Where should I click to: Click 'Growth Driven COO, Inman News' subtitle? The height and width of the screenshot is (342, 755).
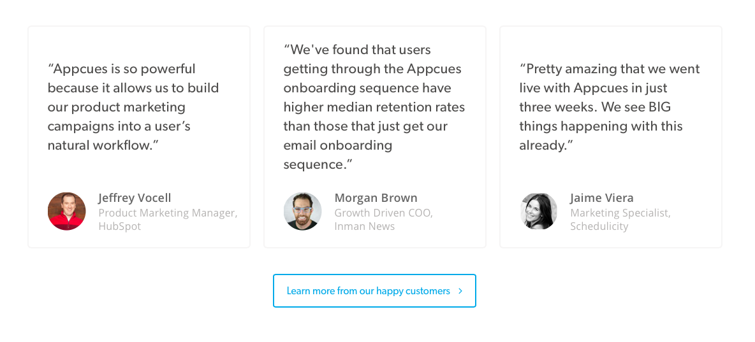[384, 219]
